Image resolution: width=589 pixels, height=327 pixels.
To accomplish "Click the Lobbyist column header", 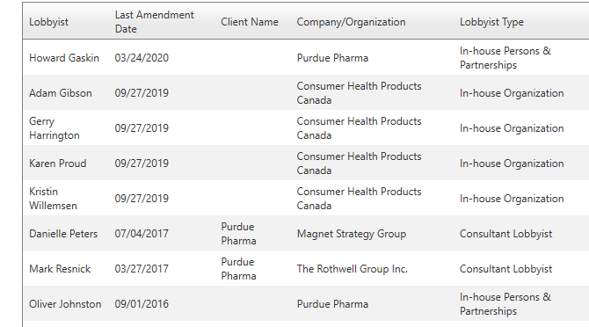I will tap(49, 22).
